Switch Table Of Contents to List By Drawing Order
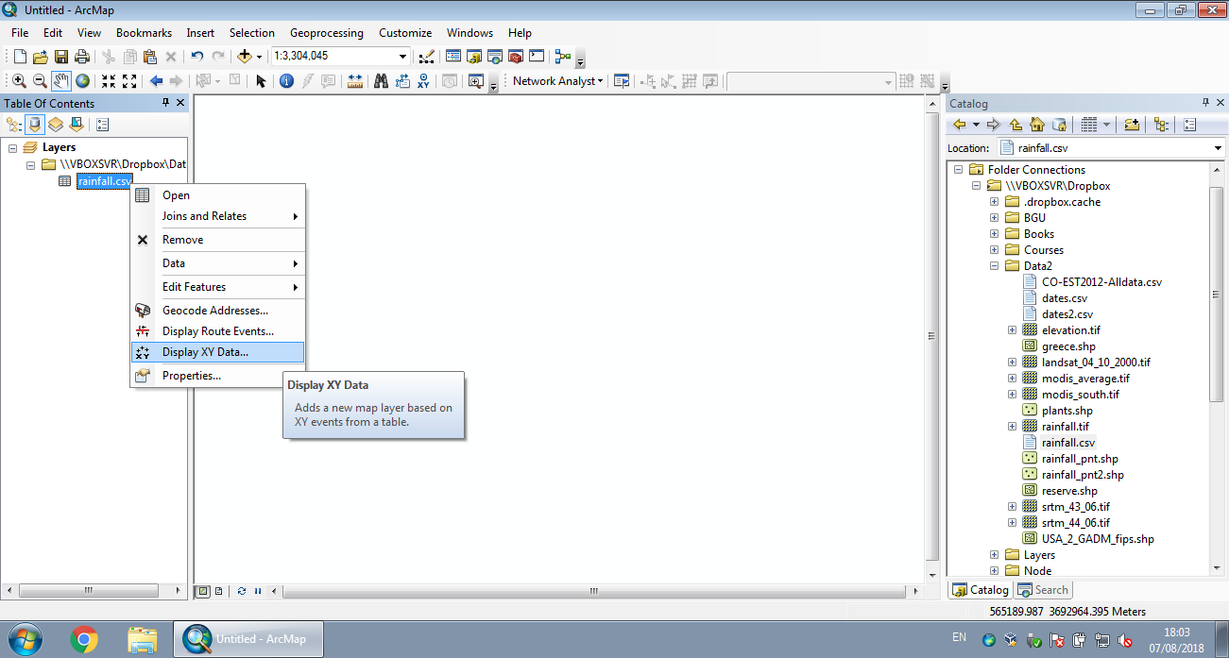This screenshot has width=1229, height=658. (x=14, y=125)
